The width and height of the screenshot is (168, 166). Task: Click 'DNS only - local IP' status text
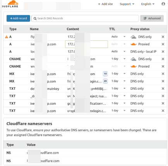pyautogui.click(x=143, y=51)
